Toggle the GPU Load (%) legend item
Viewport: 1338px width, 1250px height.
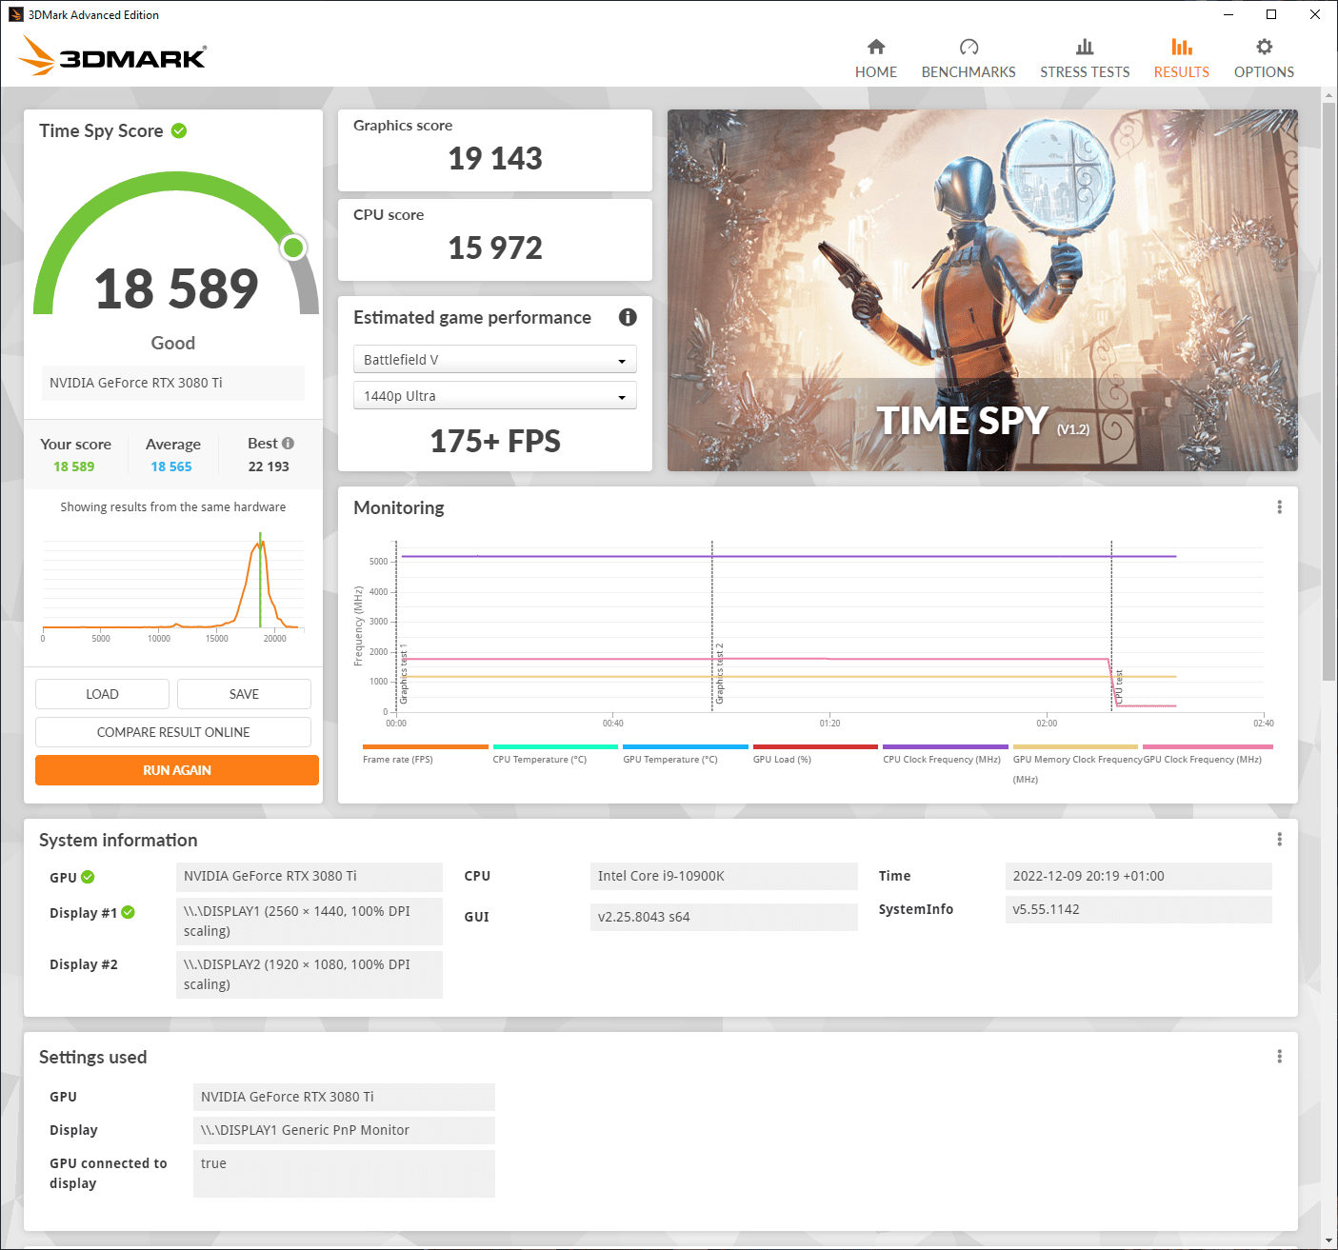click(815, 754)
